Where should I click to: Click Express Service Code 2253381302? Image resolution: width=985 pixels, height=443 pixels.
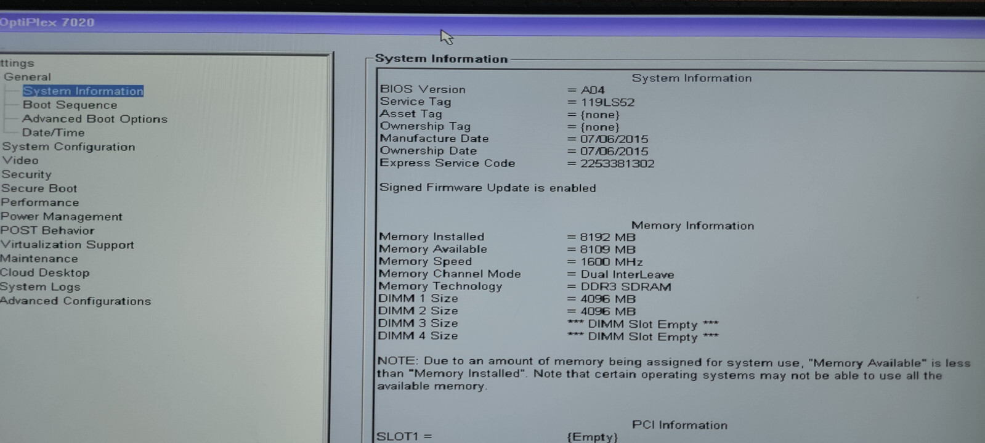[x=617, y=164]
